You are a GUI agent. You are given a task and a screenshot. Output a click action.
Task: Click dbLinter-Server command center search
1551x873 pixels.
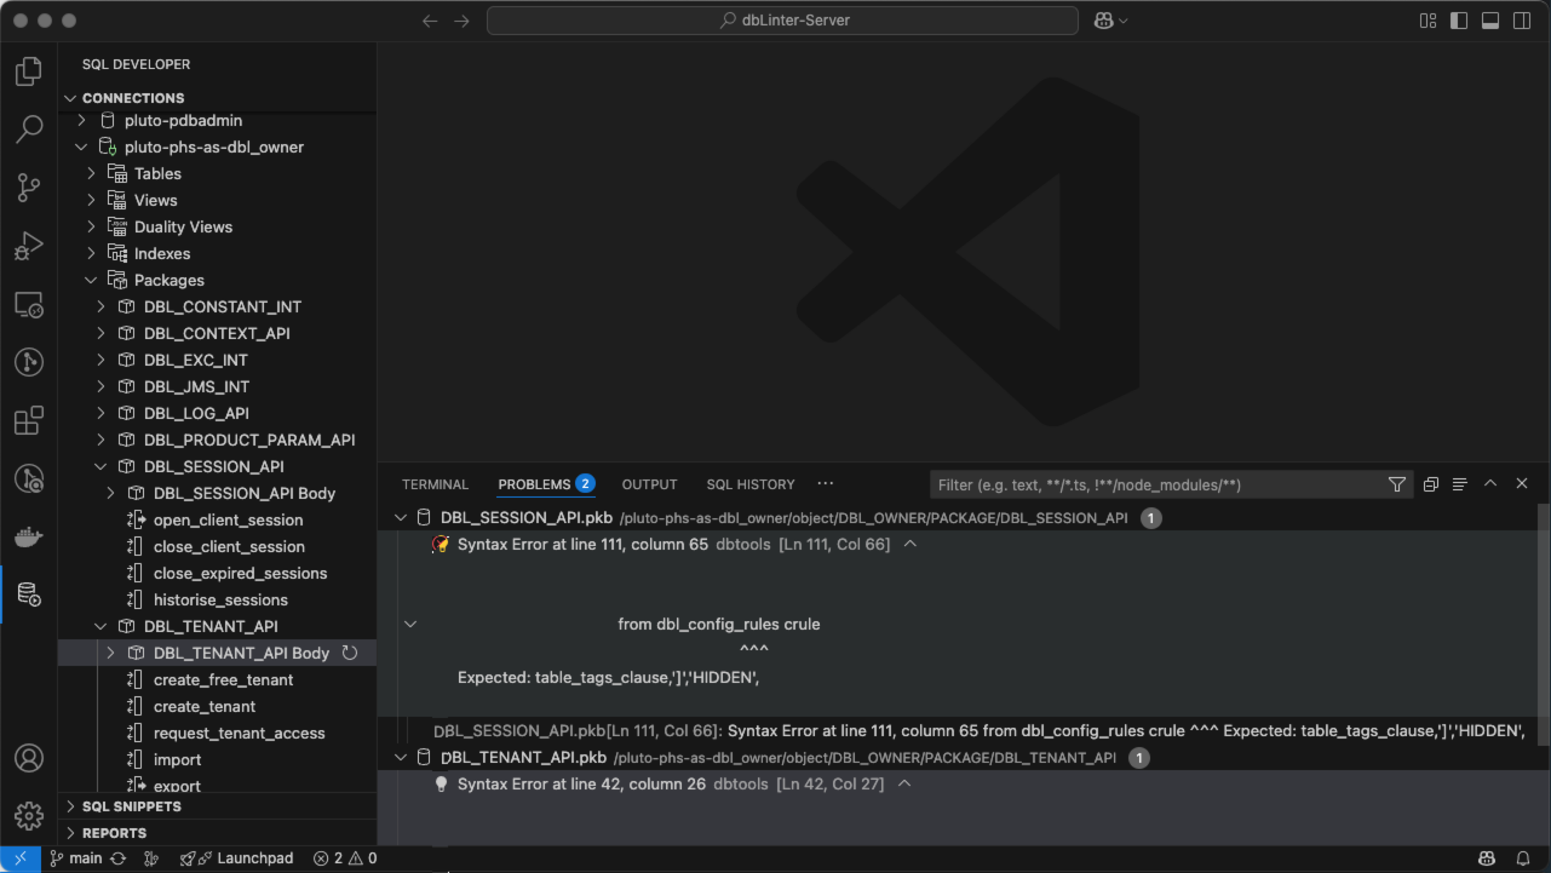point(782,21)
